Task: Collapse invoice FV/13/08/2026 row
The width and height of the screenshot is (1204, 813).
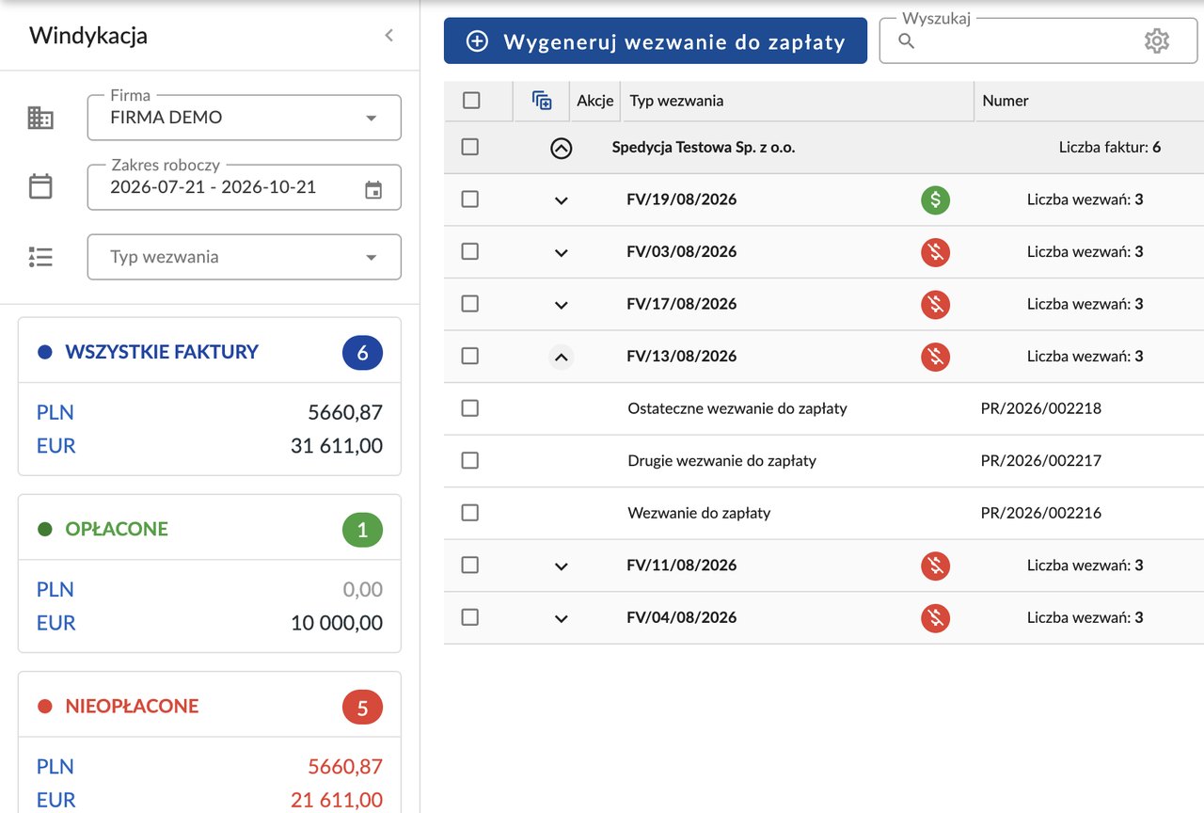Action: [562, 357]
